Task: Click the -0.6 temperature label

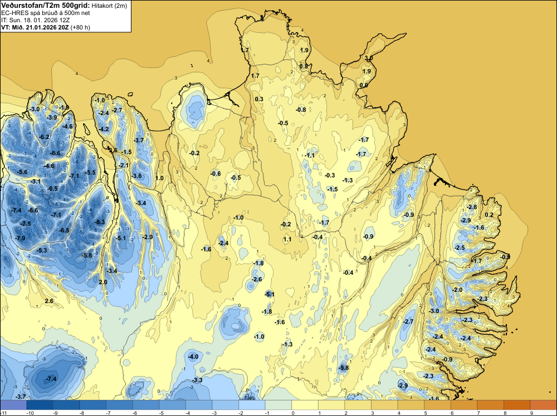Action: pos(216,174)
